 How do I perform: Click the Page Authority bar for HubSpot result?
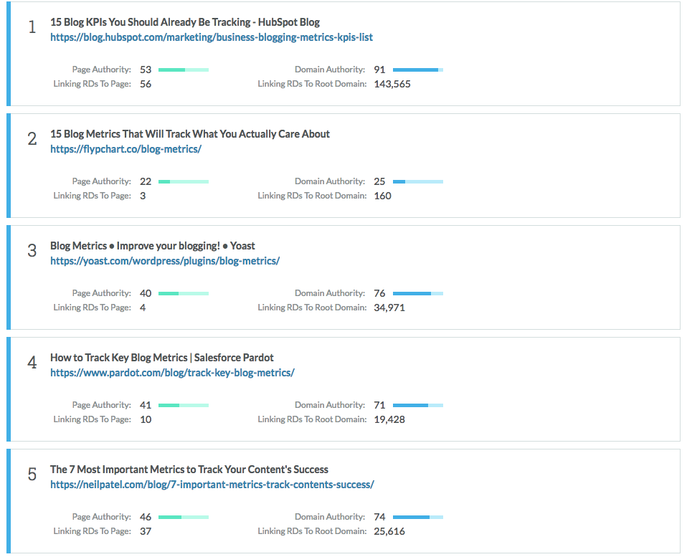184,70
